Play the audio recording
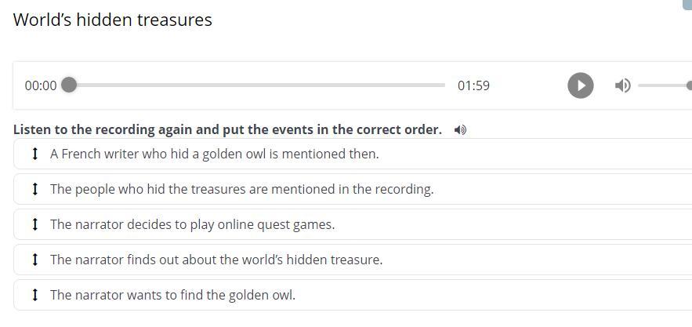This screenshot has height=327, width=692. 580,85
